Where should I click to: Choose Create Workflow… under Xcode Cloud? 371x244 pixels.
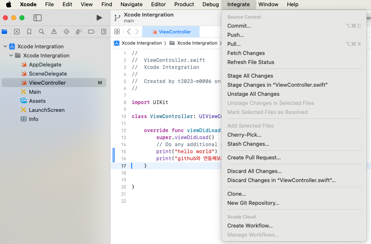(x=294, y=226)
